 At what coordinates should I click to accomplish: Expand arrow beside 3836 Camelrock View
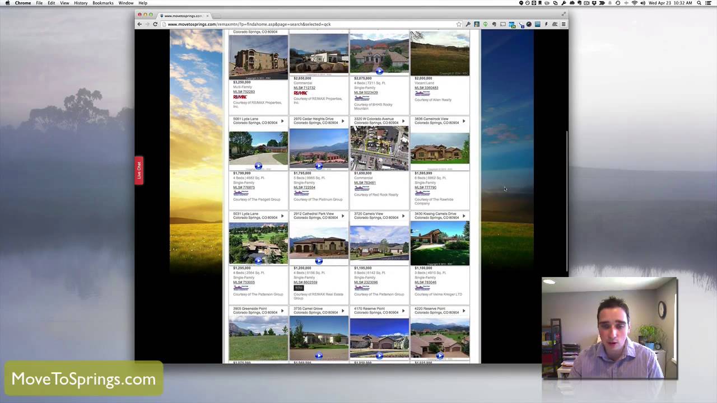pos(464,121)
